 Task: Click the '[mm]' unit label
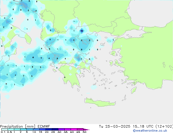point(30,126)
